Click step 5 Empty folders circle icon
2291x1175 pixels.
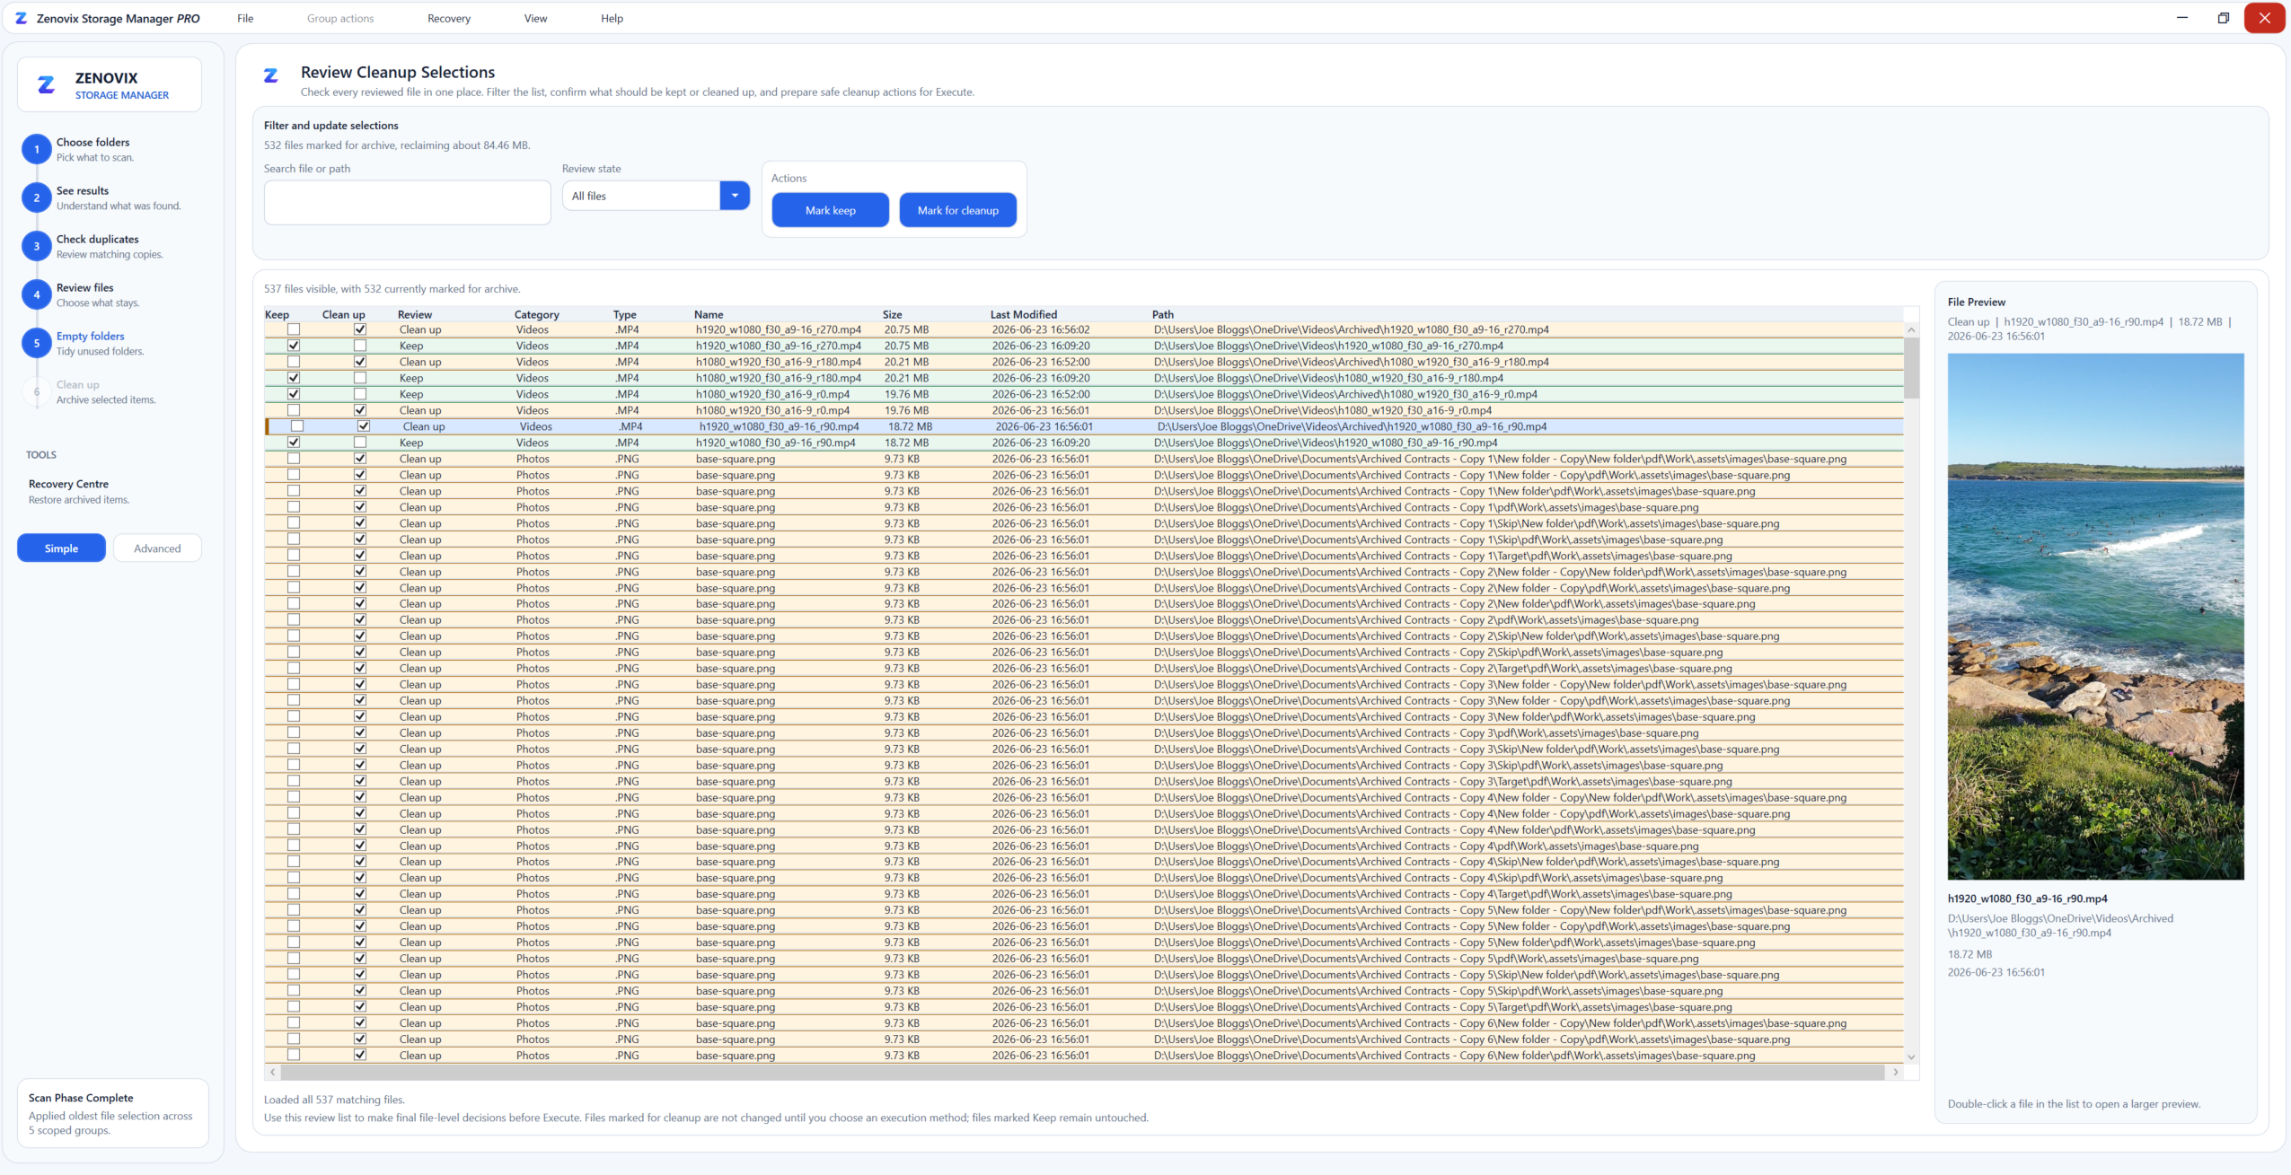(x=37, y=343)
